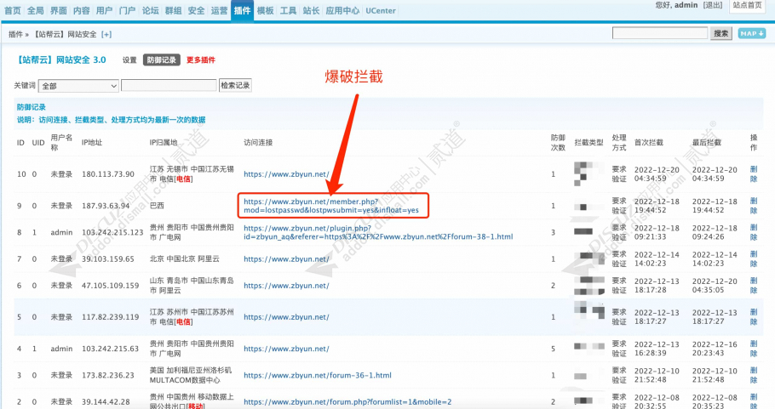Select the active 插件 tab

pos(242,10)
